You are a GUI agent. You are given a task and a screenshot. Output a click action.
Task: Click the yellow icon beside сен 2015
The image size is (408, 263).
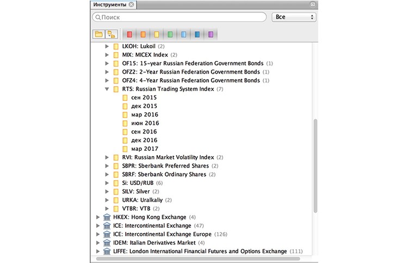pyautogui.click(x=125, y=98)
